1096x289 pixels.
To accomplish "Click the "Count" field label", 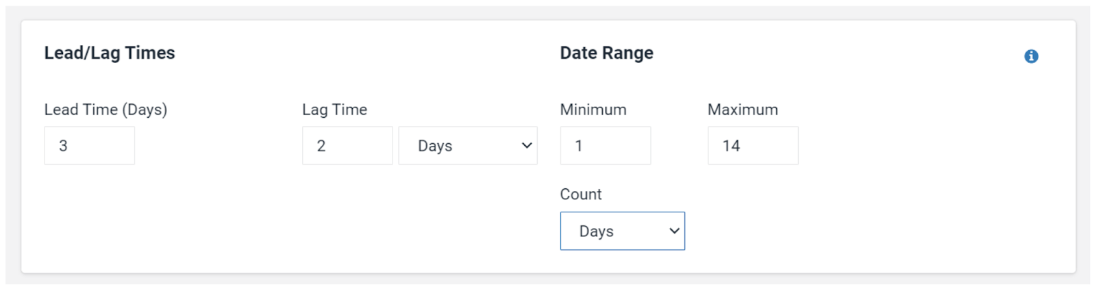I will (x=581, y=194).
